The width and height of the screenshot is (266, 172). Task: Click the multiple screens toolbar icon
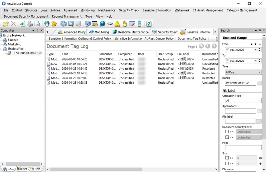64,24
